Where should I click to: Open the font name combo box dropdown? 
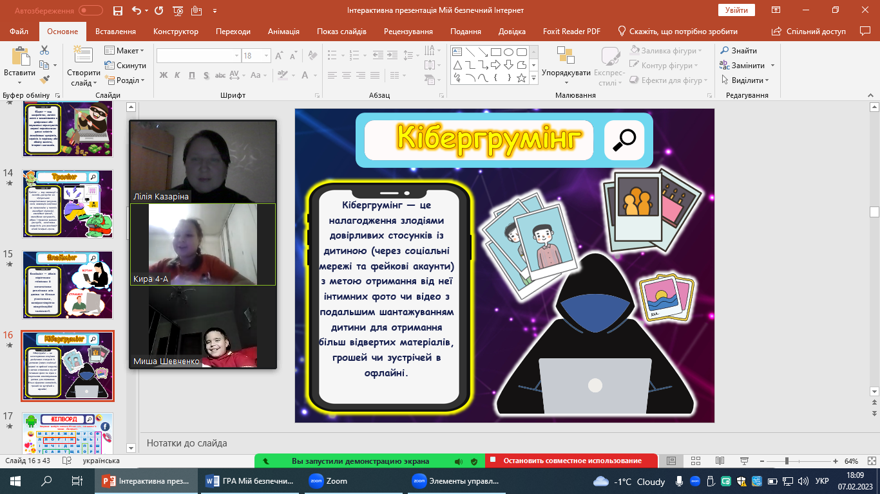point(235,56)
